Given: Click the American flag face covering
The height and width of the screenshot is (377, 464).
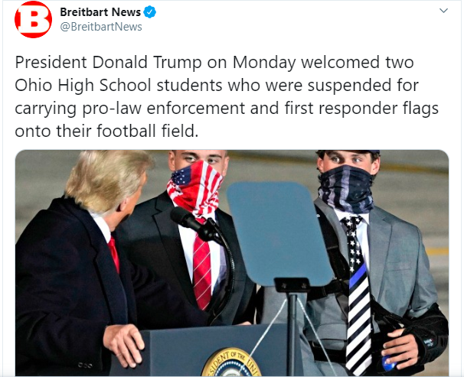Looking at the screenshot, I should pos(194,188).
